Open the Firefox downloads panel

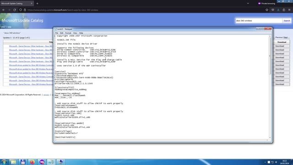click(x=278, y=10)
